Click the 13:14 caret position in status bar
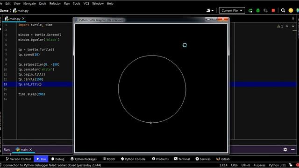 point(223,165)
